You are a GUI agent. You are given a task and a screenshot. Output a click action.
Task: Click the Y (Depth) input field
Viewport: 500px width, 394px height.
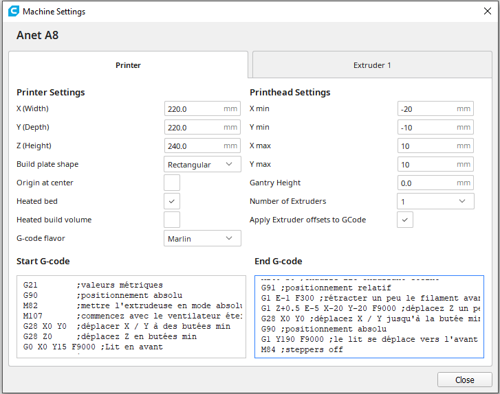[202, 127]
